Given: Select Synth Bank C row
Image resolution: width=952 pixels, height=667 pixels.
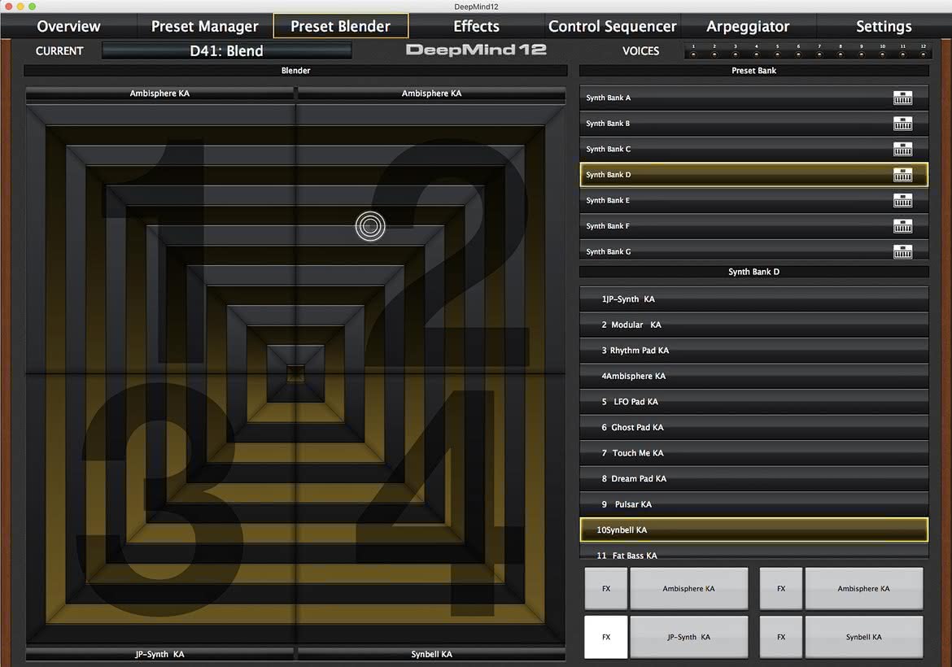Looking at the screenshot, I should [754, 149].
